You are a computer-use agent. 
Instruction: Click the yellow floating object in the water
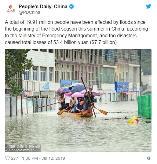click(133, 120)
